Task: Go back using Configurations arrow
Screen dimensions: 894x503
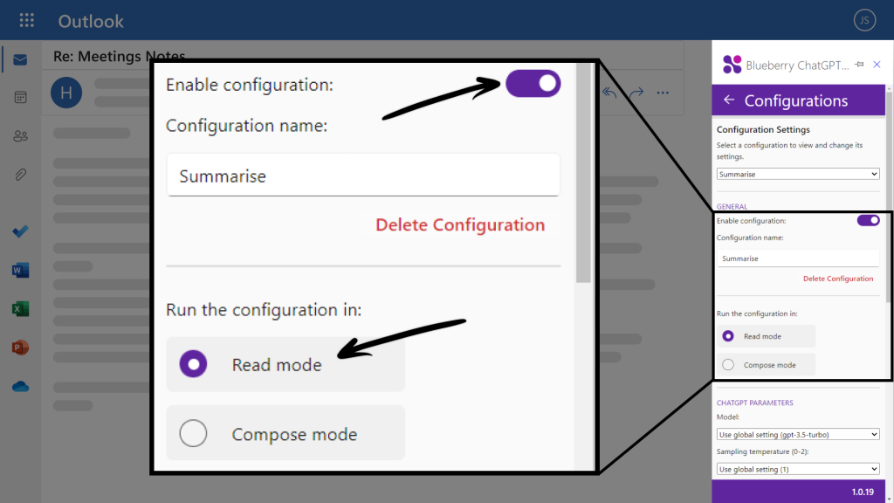Action: click(729, 100)
